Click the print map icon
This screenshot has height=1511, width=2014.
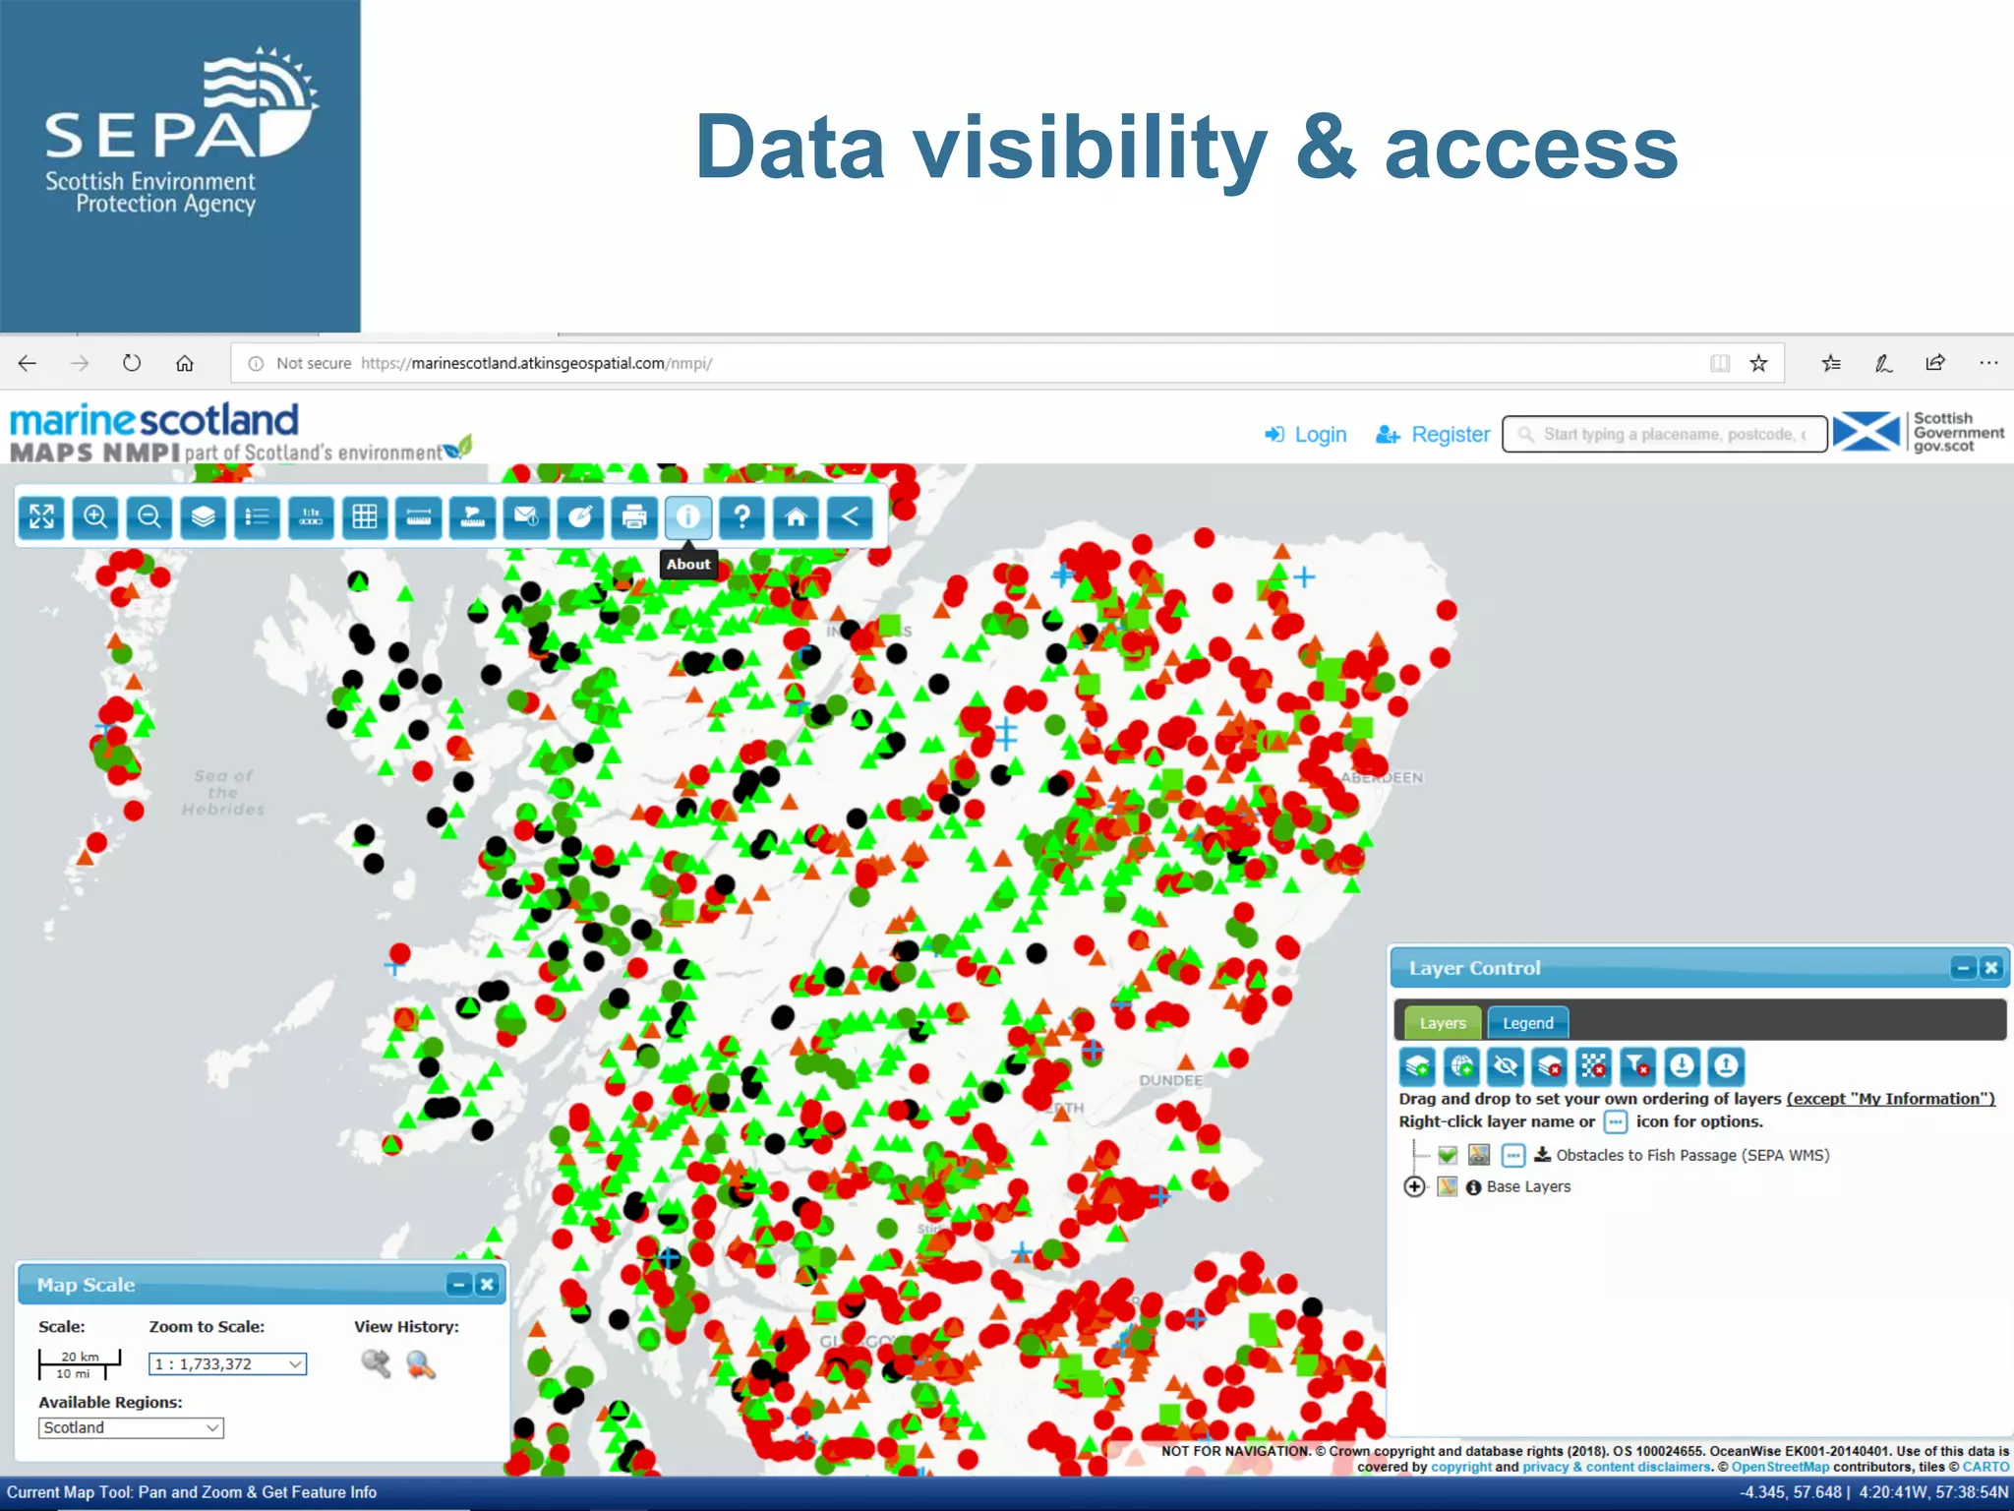pos(634,516)
